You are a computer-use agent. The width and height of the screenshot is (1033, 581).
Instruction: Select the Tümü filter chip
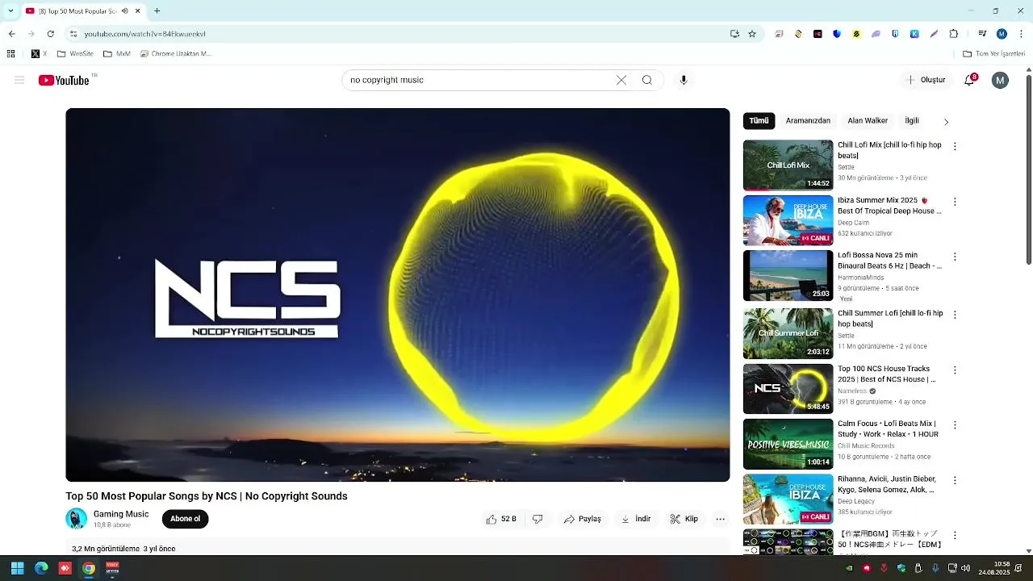[x=759, y=121]
